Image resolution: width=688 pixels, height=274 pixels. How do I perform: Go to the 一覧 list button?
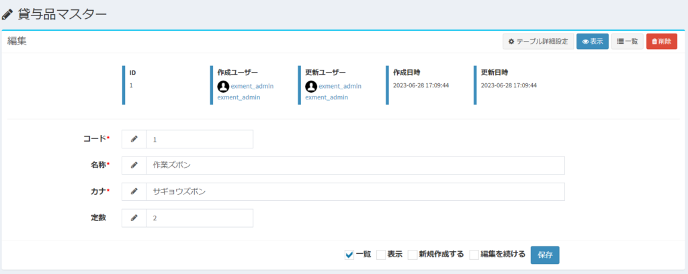pos(628,42)
